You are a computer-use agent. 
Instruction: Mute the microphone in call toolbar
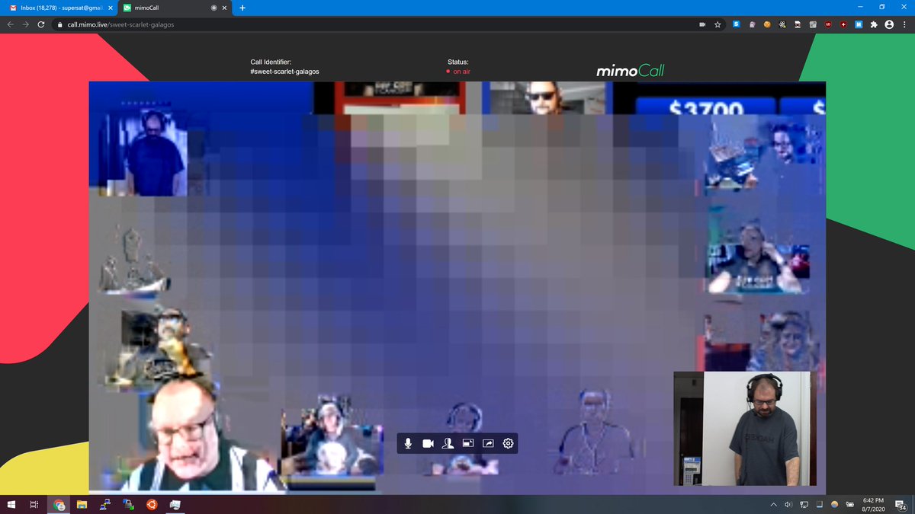[x=408, y=443]
